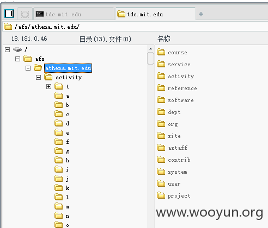This screenshot has width=268, height=228.
Task: Select the 'service' name text
Action: [179, 65]
